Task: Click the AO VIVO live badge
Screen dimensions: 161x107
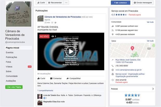Action: coord(44,36)
